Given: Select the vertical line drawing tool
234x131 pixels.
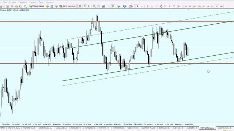Looking at the screenshot, I should tap(147, 6).
